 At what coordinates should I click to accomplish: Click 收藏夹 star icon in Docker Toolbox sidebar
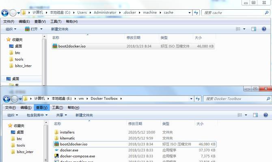pyautogui.click(x=10, y=126)
